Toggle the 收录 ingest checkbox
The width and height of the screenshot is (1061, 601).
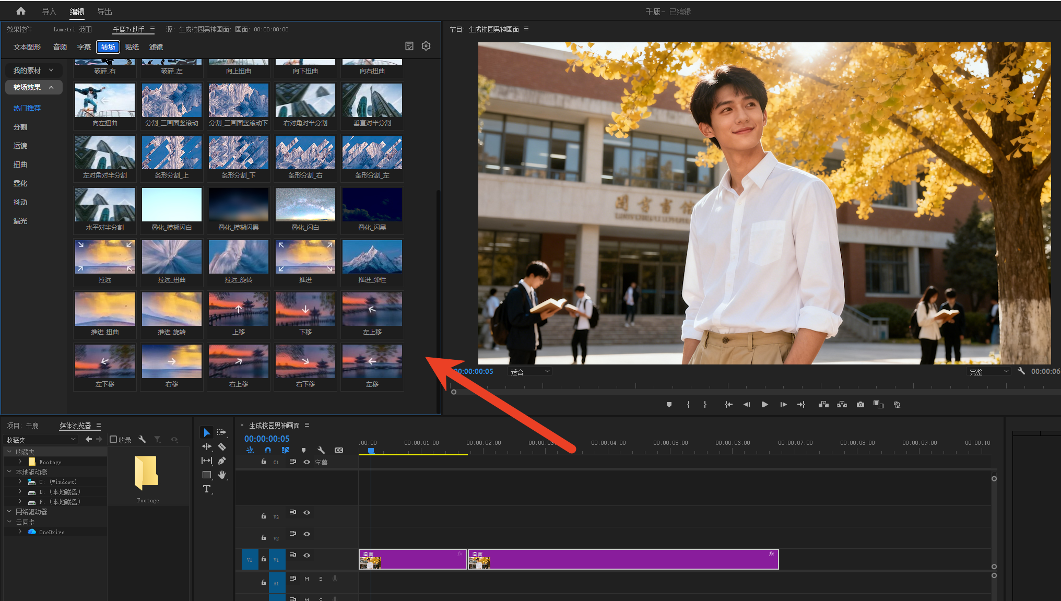click(x=113, y=440)
